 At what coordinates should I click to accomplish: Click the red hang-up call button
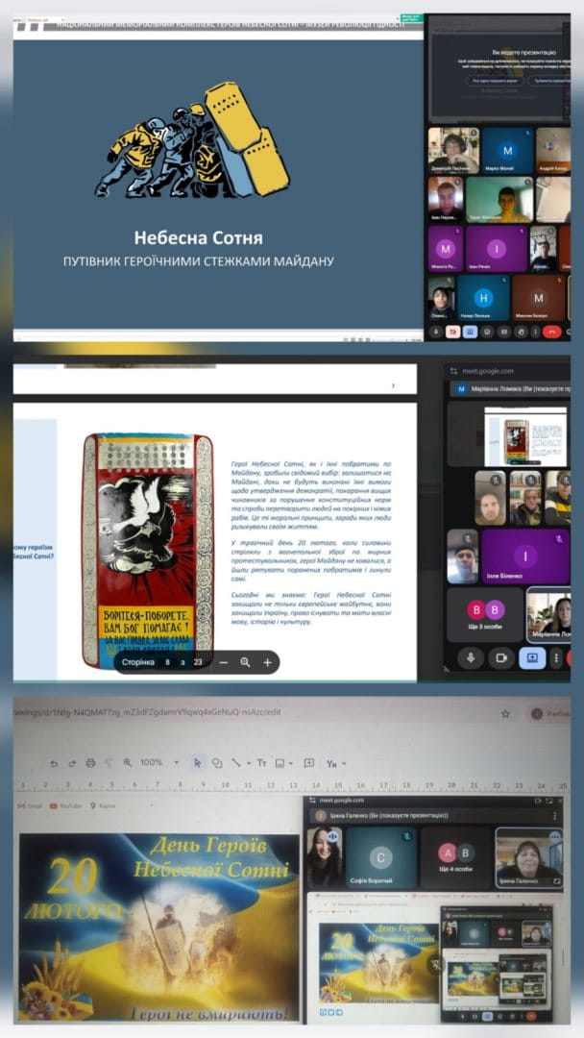click(x=551, y=332)
